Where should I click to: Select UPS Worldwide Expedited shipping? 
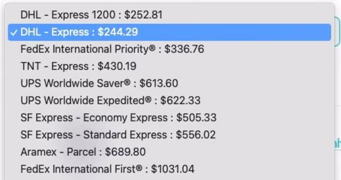pos(169,101)
